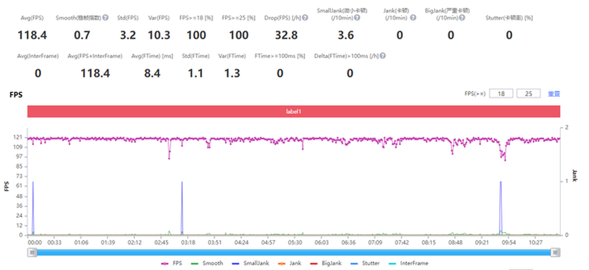589x270 pixels.
Task: Click the FPS threshold field showing 25
Action: pos(527,94)
